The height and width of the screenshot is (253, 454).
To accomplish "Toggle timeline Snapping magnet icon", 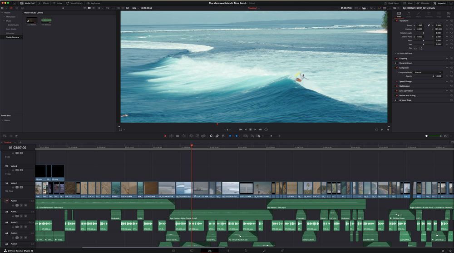I will coord(211,136).
